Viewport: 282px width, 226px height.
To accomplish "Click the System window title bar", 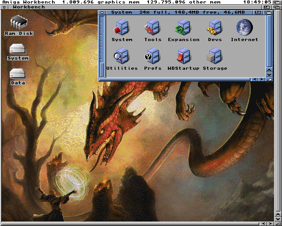I will pos(179,12).
